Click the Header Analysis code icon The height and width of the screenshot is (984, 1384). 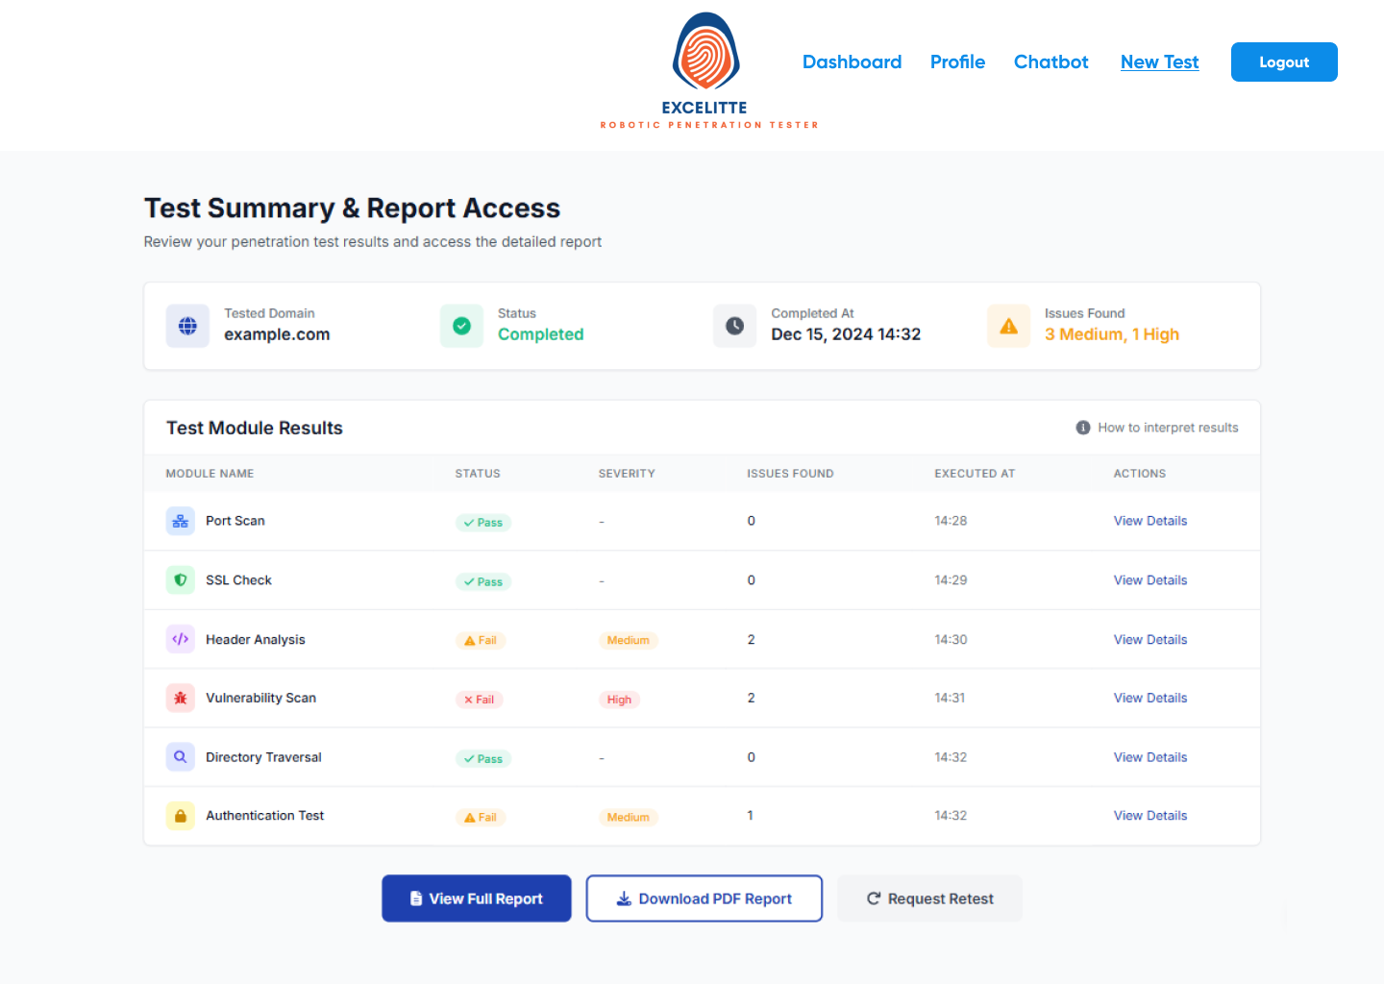coord(180,639)
